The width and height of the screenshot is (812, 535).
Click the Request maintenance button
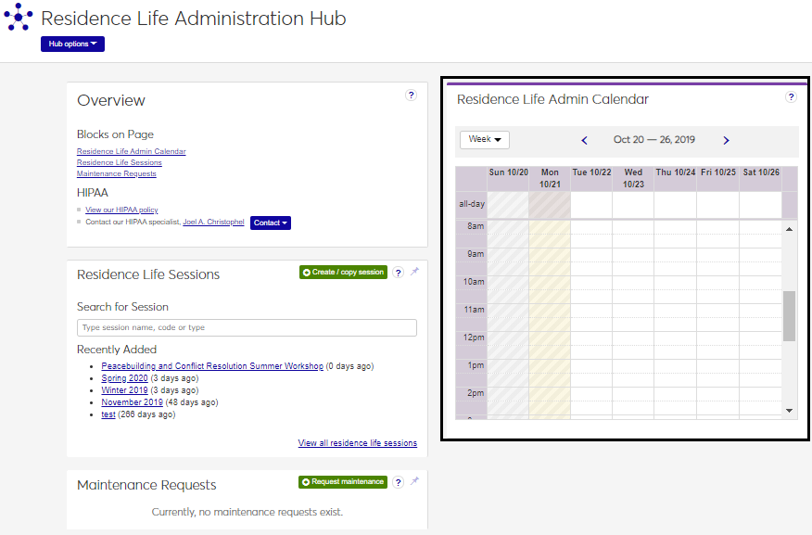342,482
